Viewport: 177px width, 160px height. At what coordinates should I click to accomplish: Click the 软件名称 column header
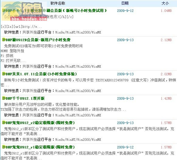[58, 3]
